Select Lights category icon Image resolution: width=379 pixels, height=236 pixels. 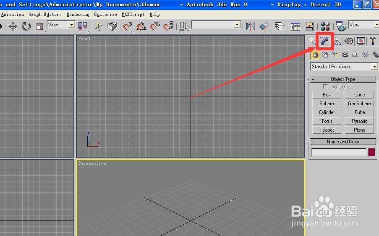tap(335, 55)
